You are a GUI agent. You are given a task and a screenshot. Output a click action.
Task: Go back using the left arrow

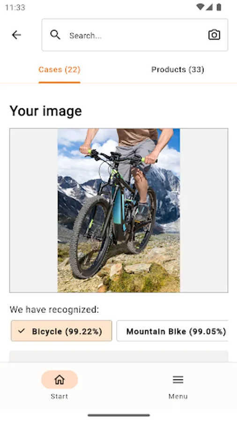pyautogui.click(x=16, y=35)
